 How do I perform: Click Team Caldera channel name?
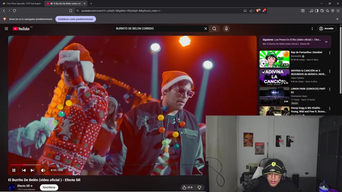coord(297,78)
